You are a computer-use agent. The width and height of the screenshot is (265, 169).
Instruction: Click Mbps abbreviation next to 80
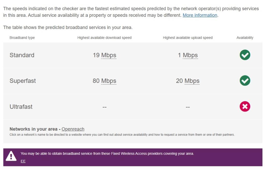(109, 81)
